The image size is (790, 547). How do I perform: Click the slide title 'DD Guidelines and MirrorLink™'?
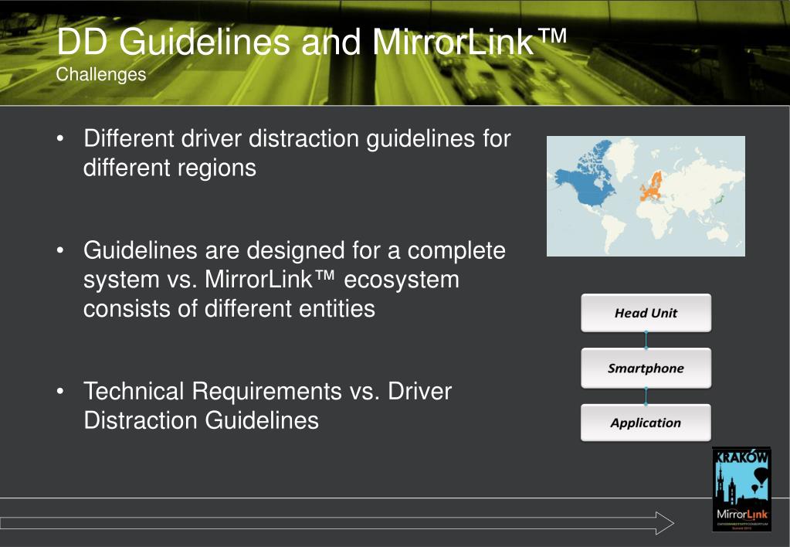311,42
